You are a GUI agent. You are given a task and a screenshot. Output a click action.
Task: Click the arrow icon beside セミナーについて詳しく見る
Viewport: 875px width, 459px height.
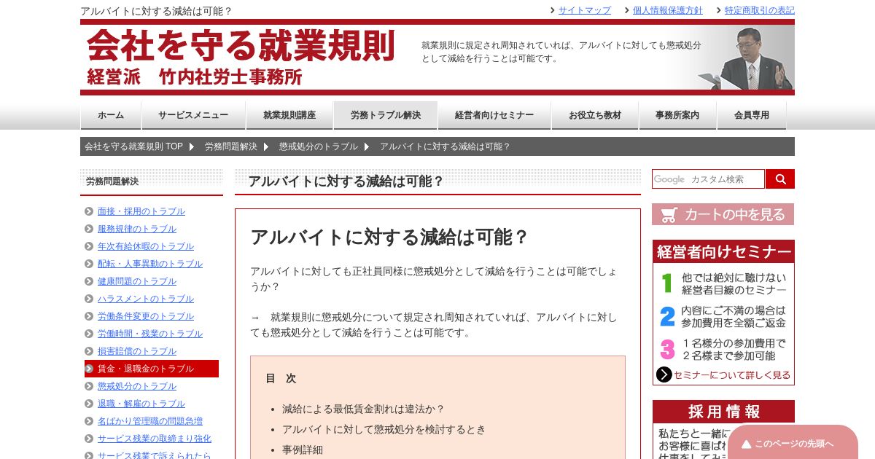coord(664,374)
